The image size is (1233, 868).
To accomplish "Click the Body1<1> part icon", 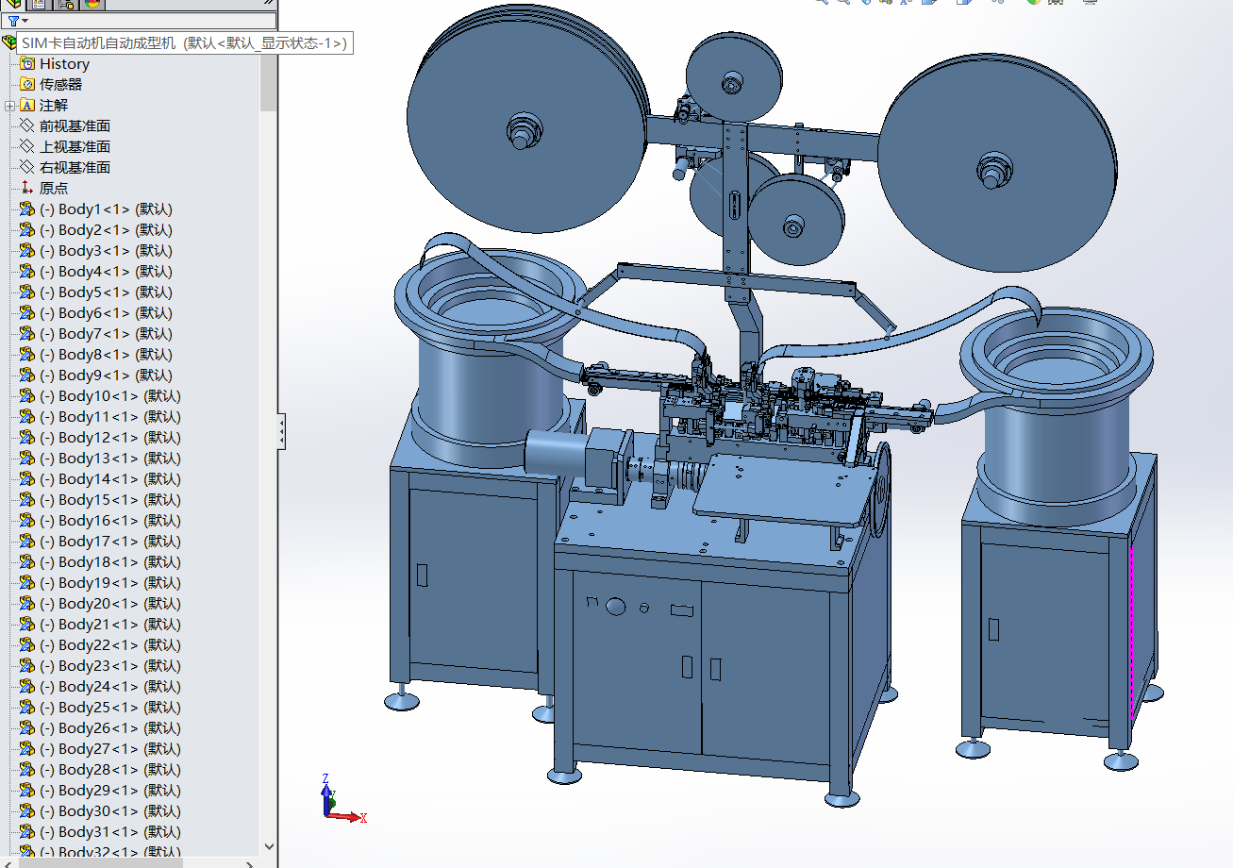I will [27, 209].
